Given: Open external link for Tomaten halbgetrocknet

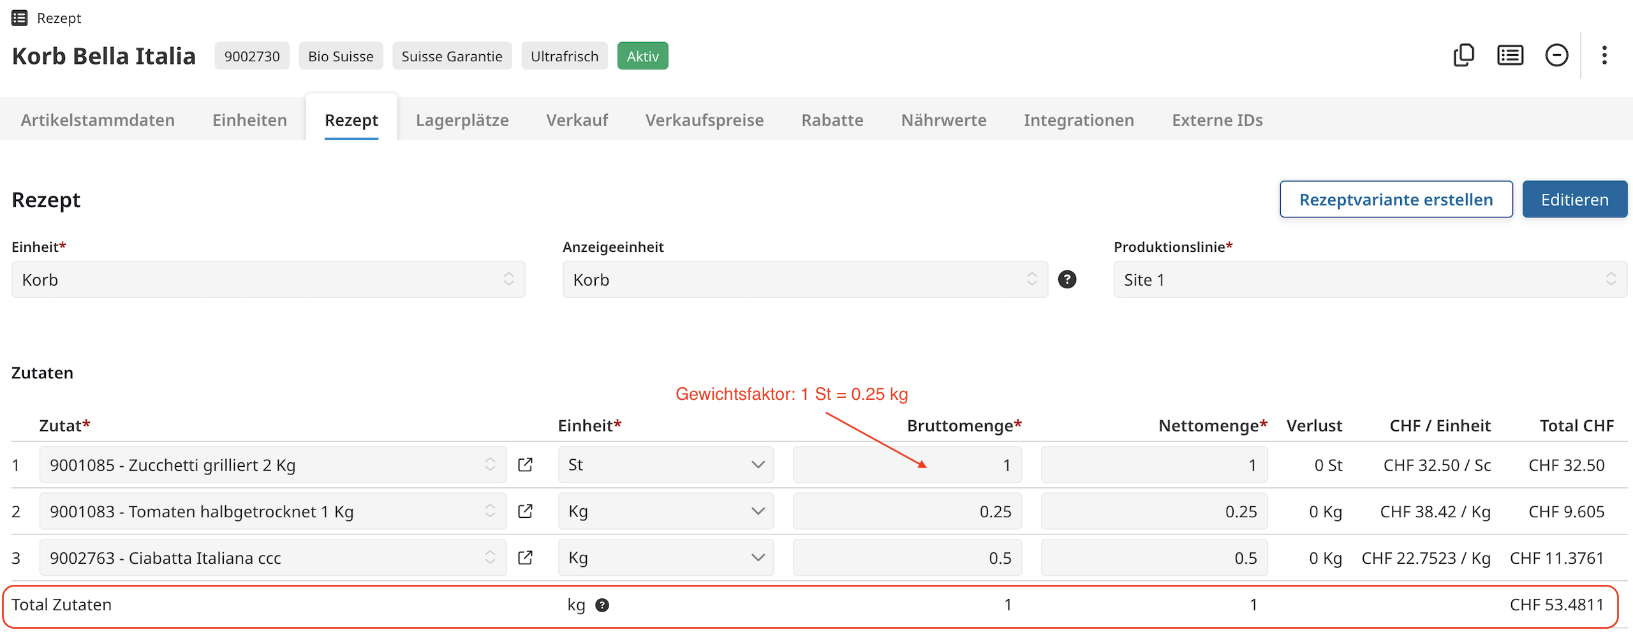Looking at the screenshot, I should 525,511.
